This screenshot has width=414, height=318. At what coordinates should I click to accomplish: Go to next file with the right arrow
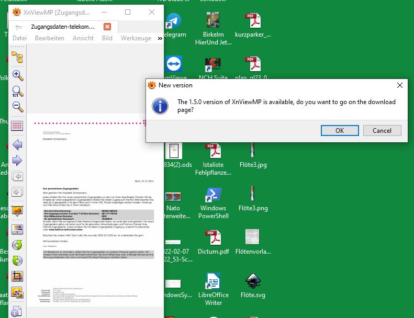pos(17,161)
